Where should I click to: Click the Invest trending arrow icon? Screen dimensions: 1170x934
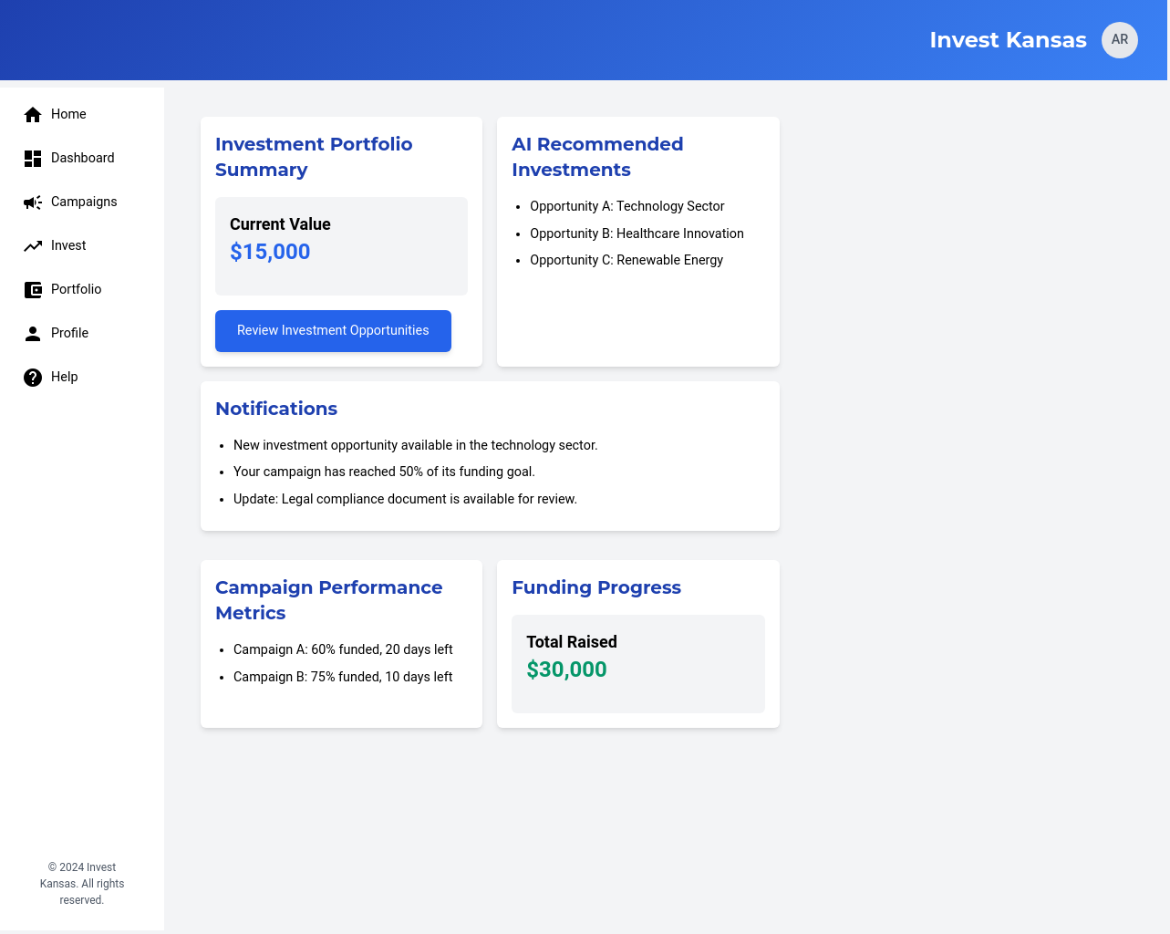pos(33,246)
